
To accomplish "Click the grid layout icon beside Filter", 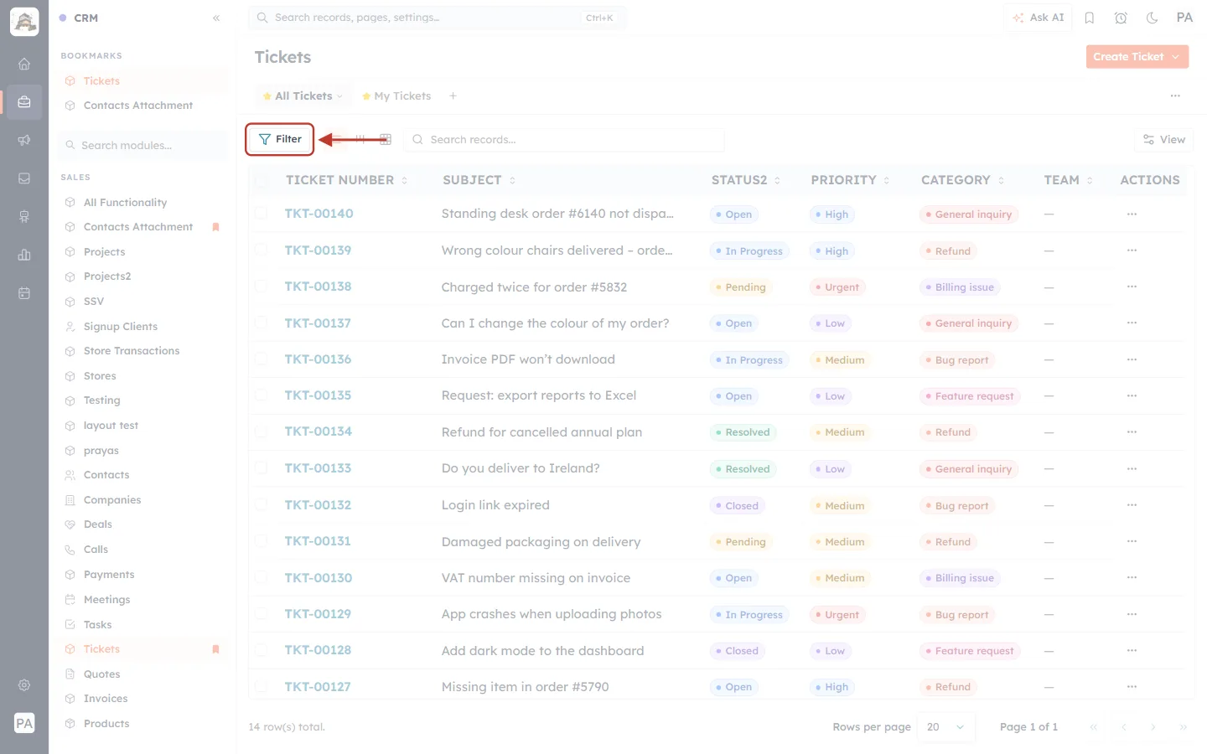I will [386, 139].
